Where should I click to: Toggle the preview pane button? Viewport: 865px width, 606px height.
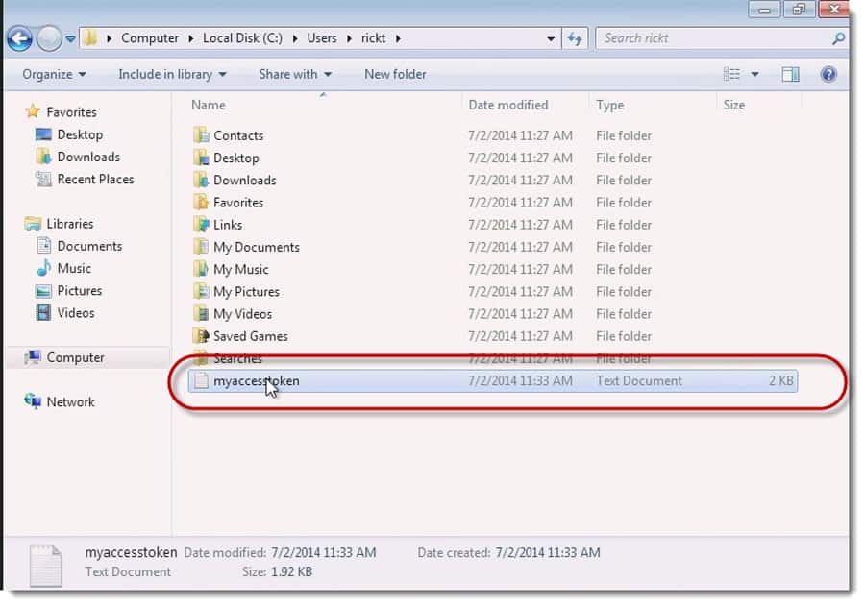coord(791,74)
